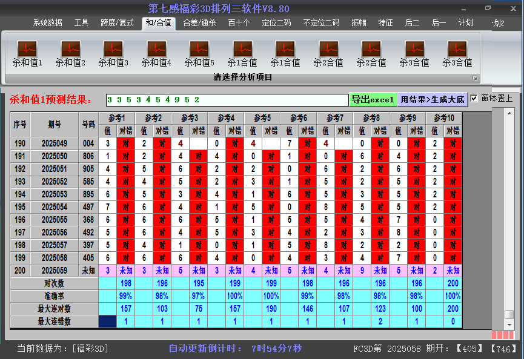Switch to the 跨度/复式 tab
The height and width of the screenshot is (359, 524).
tap(117, 23)
